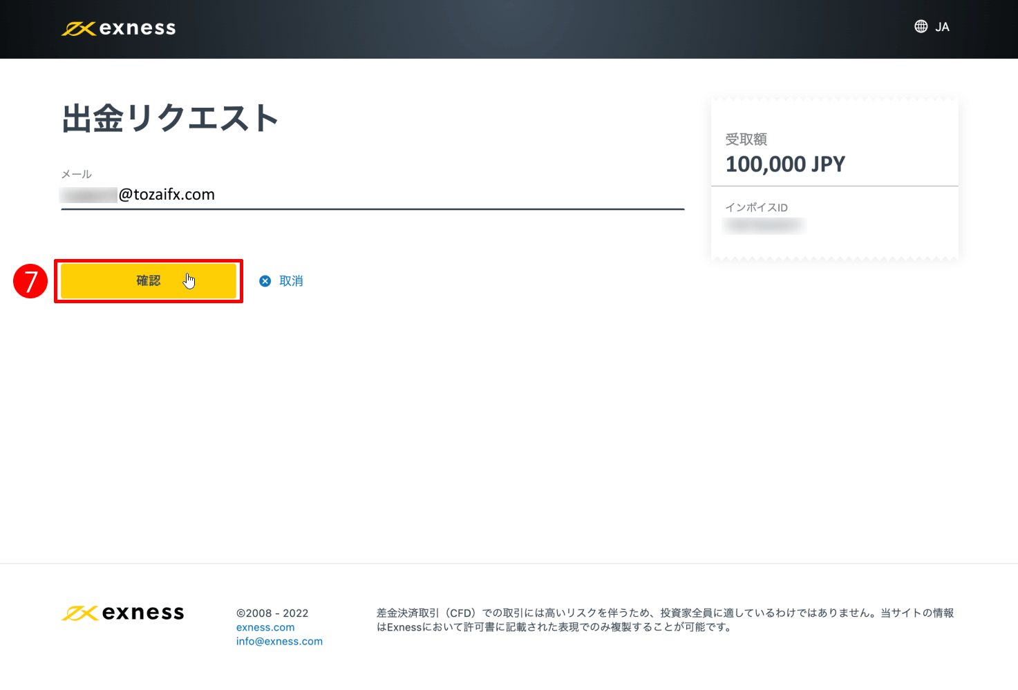Select the メール email input field
Screen dimensions: 1018x690
pyautogui.click(x=373, y=195)
